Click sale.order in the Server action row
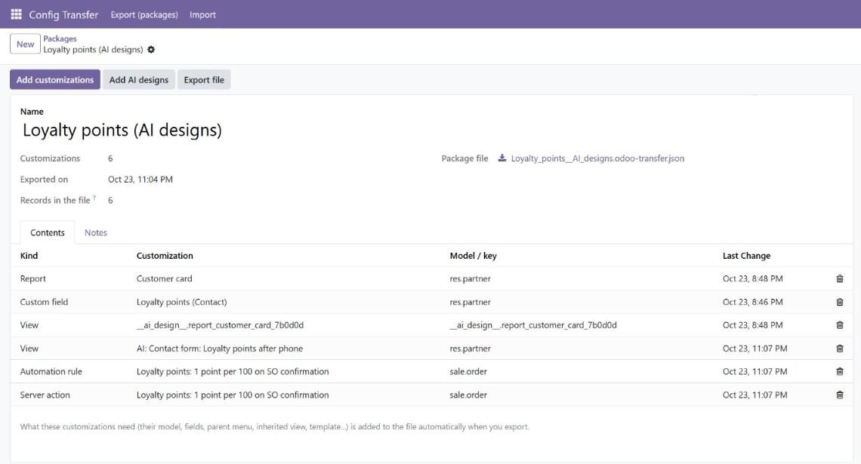 tap(468, 395)
